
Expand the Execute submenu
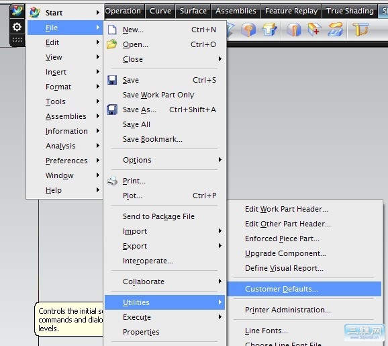pyautogui.click(x=164, y=317)
